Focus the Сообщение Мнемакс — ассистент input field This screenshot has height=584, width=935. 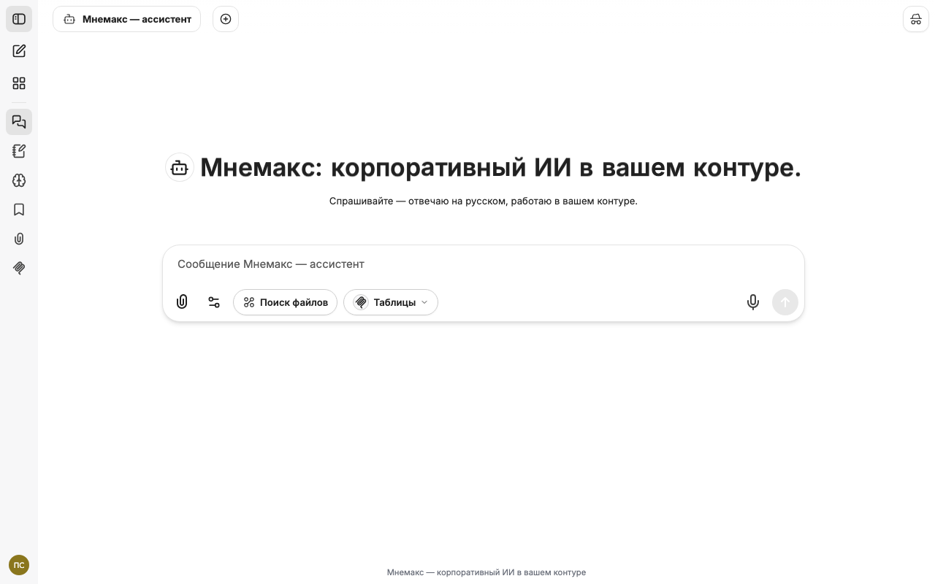484,264
